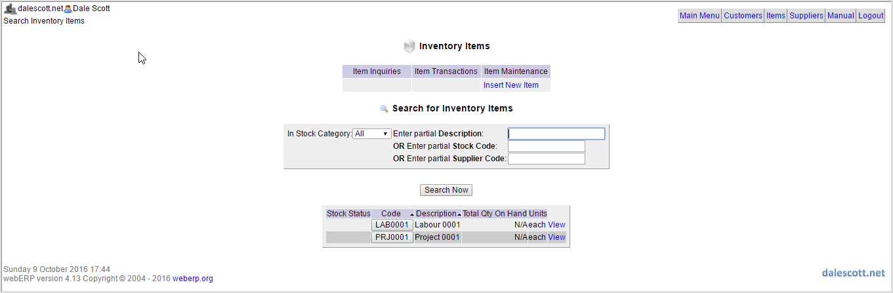Screen dimensions: 893x293
Task: Focus the partial Stock Code field
Action: [547, 146]
